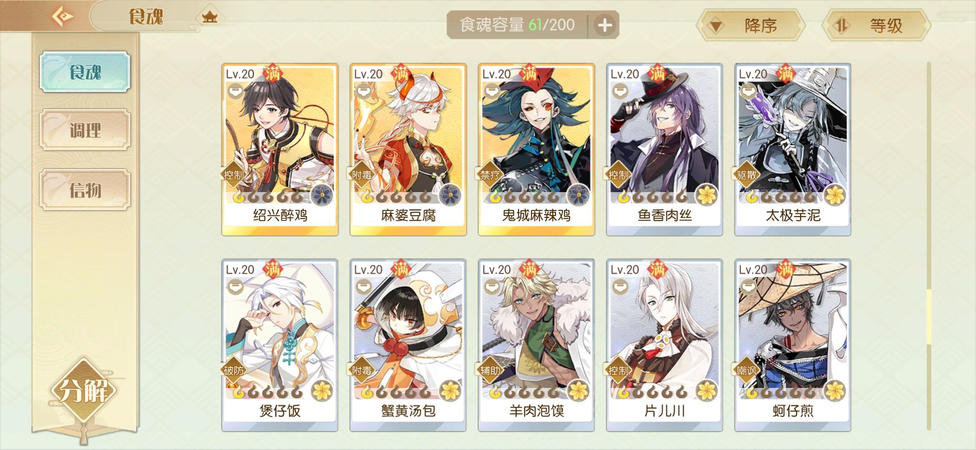
Task: Switch to the 食魂 tab
Action: (x=85, y=72)
